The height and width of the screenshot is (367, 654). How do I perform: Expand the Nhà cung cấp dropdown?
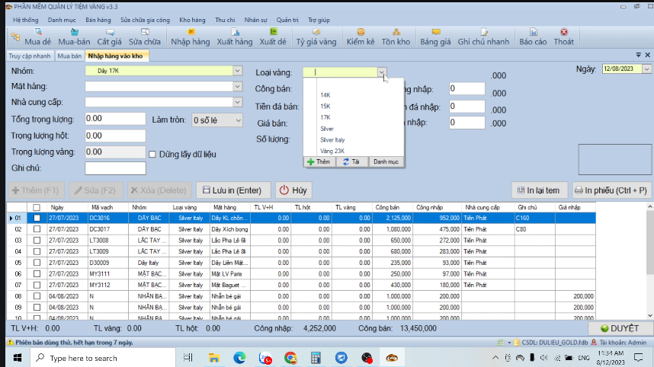tap(237, 102)
